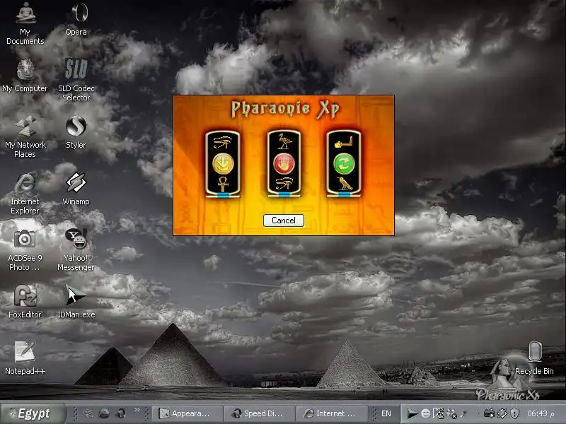
Task: Click the yellow stand-by button in dialog
Action: tap(223, 163)
